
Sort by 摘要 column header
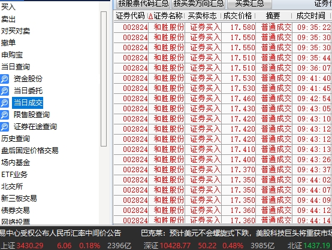coord(273,16)
